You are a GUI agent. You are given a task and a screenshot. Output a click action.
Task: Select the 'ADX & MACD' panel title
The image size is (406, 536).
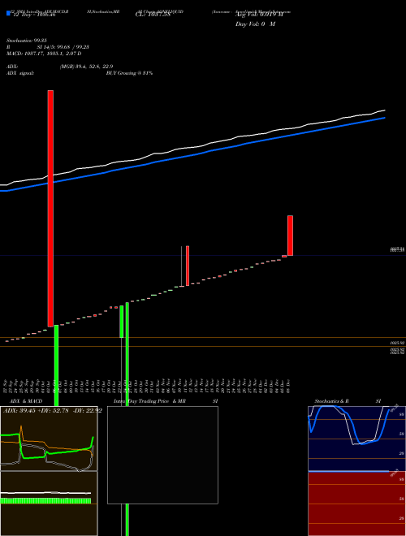[x=26, y=401]
